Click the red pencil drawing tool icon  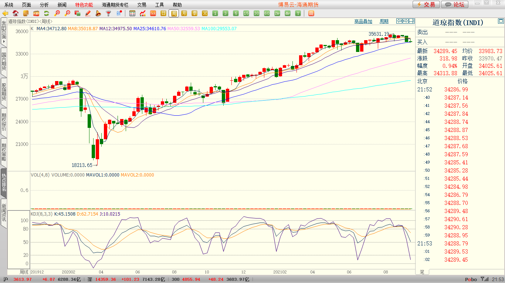88,13
